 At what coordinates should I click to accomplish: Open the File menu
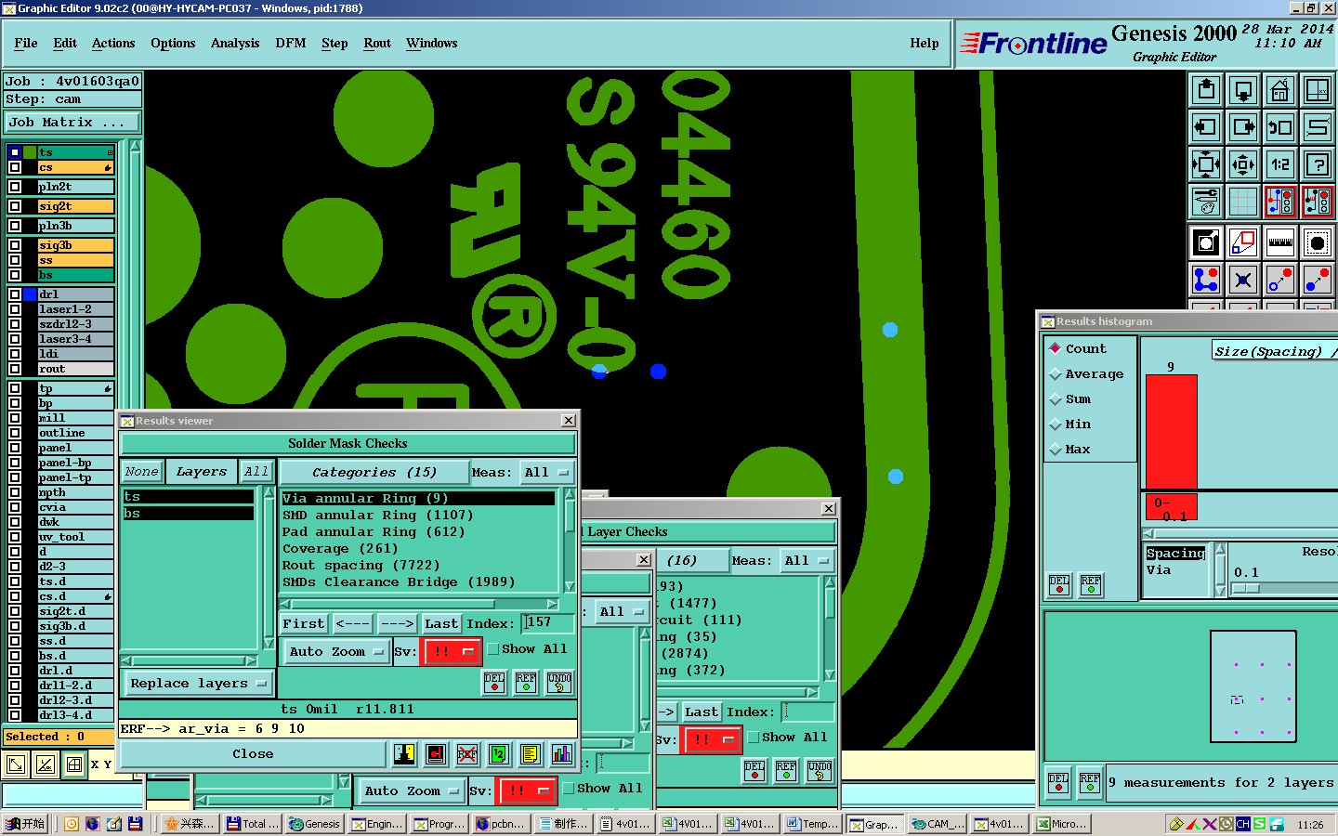[26, 44]
